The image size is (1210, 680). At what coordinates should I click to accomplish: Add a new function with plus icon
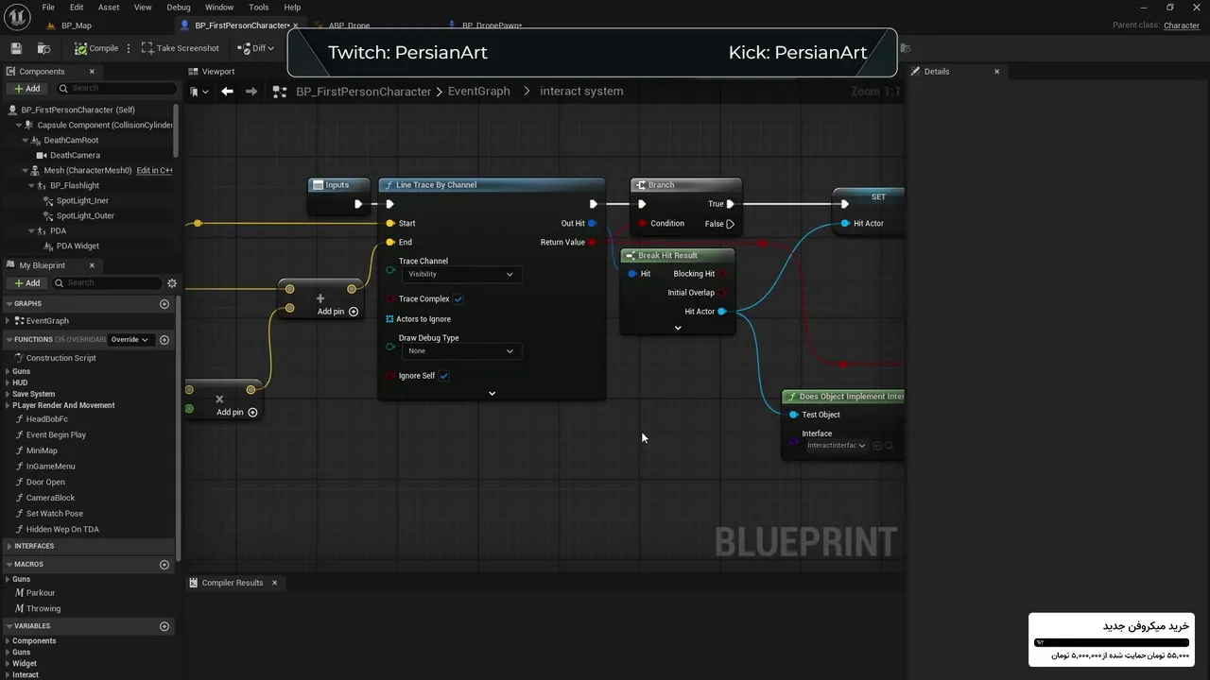point(164,340)
